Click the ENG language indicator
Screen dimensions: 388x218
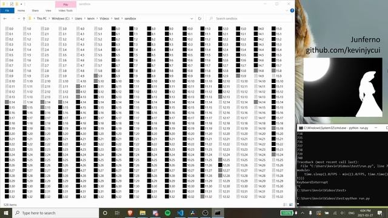[x=351, y=213]
